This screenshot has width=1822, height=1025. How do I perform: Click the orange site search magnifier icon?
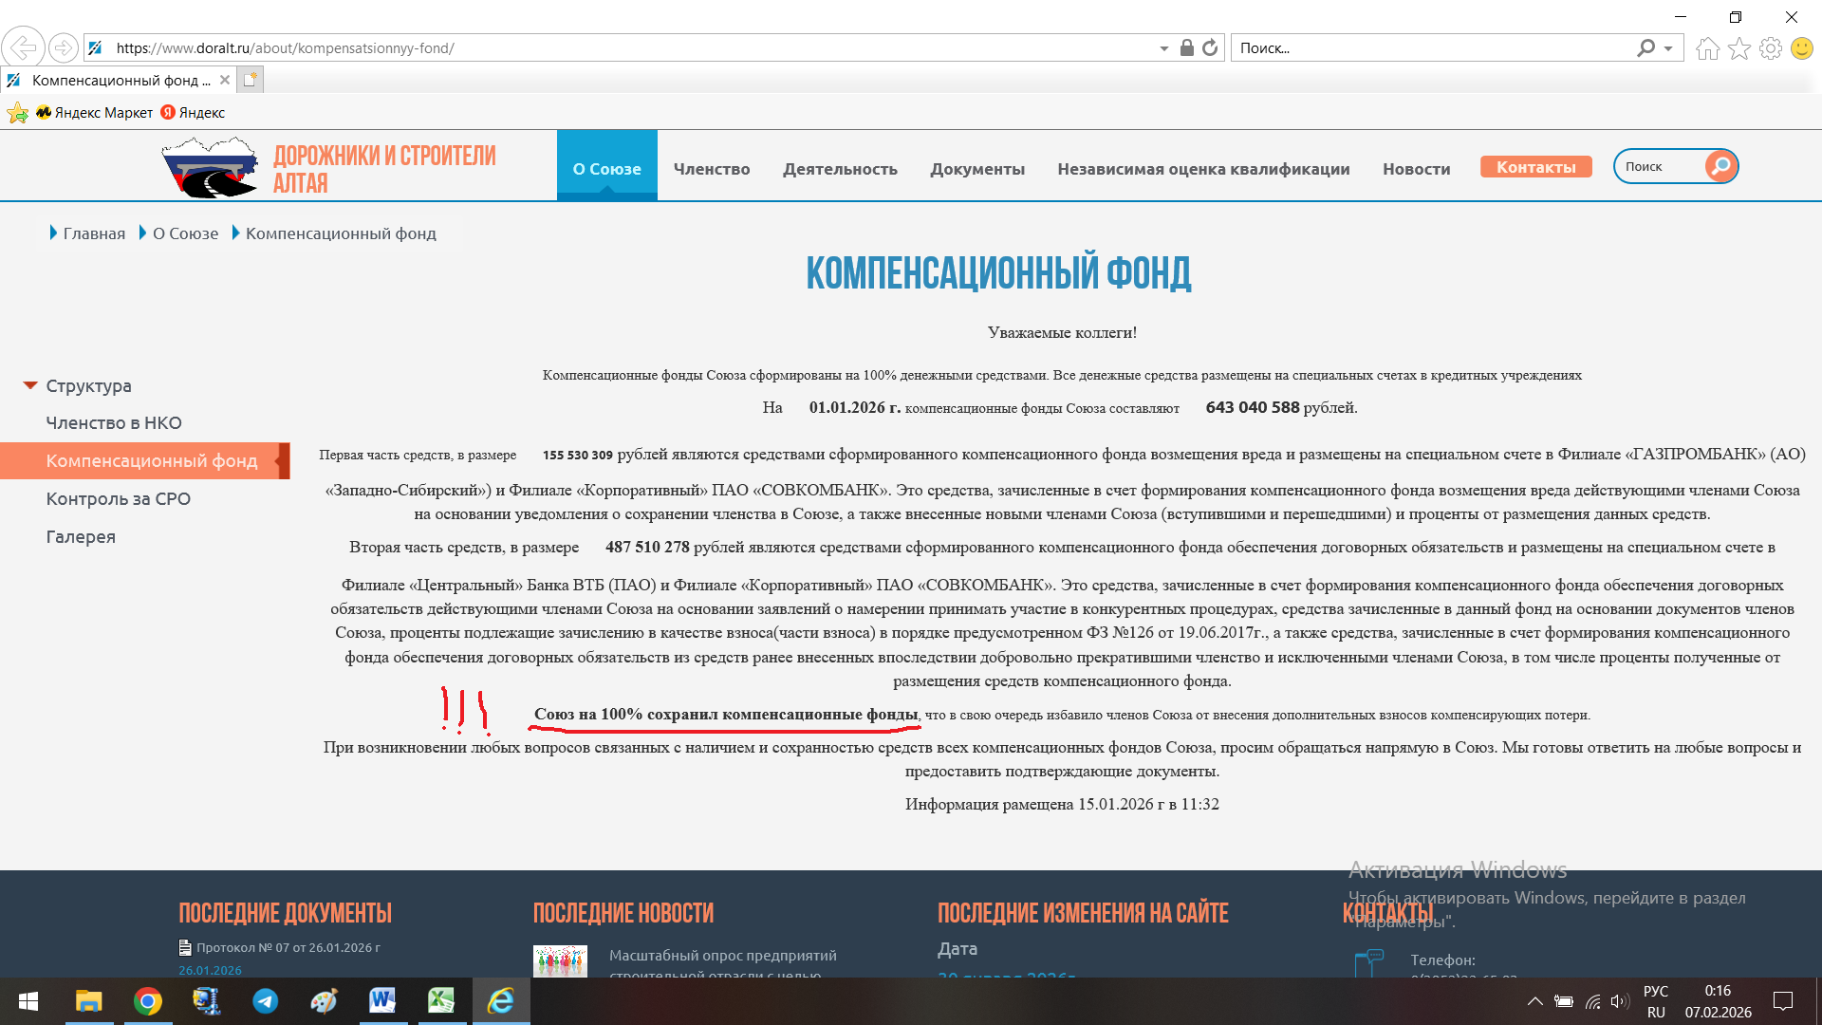coord(1720,166)
